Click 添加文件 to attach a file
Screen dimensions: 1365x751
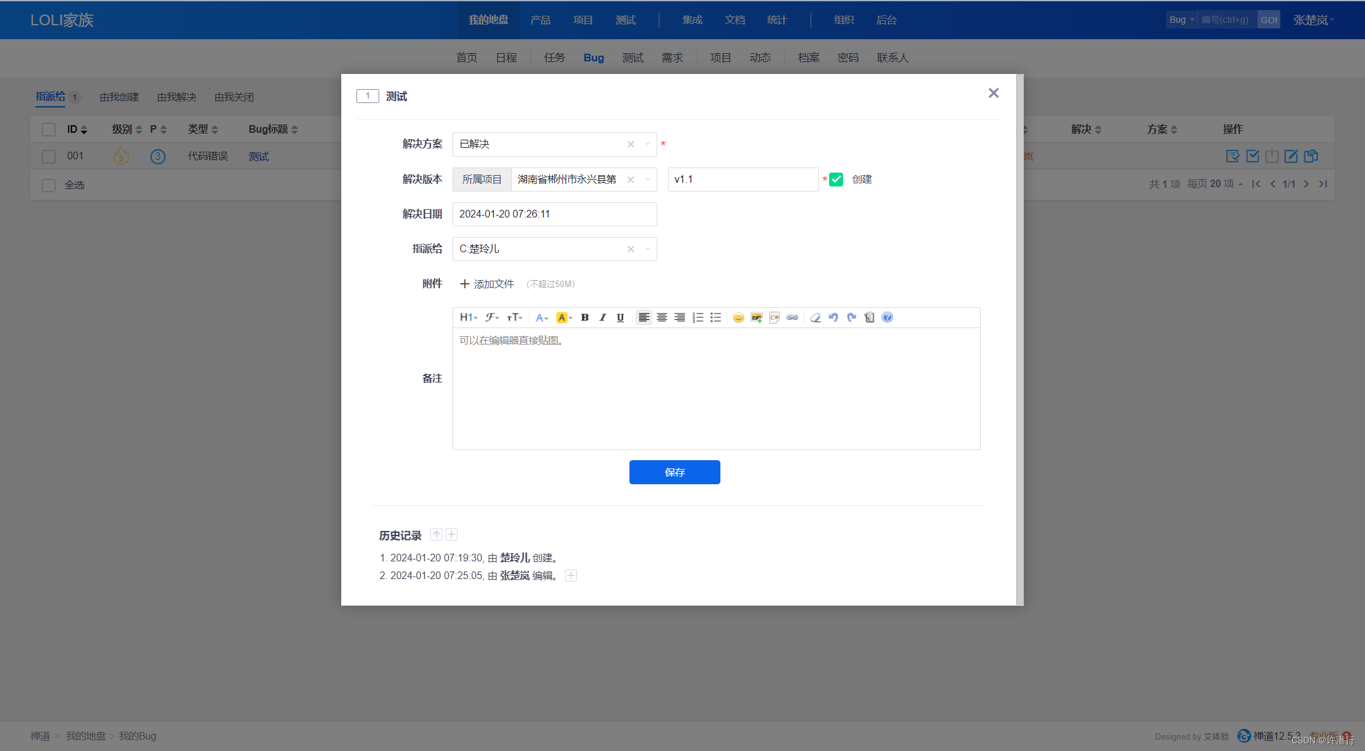click(487, 284)
